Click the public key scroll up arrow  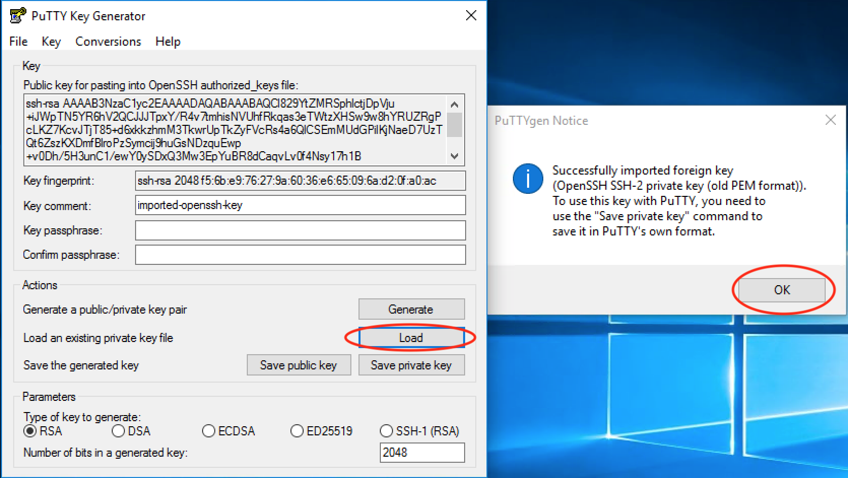click(x=454, y=105)
